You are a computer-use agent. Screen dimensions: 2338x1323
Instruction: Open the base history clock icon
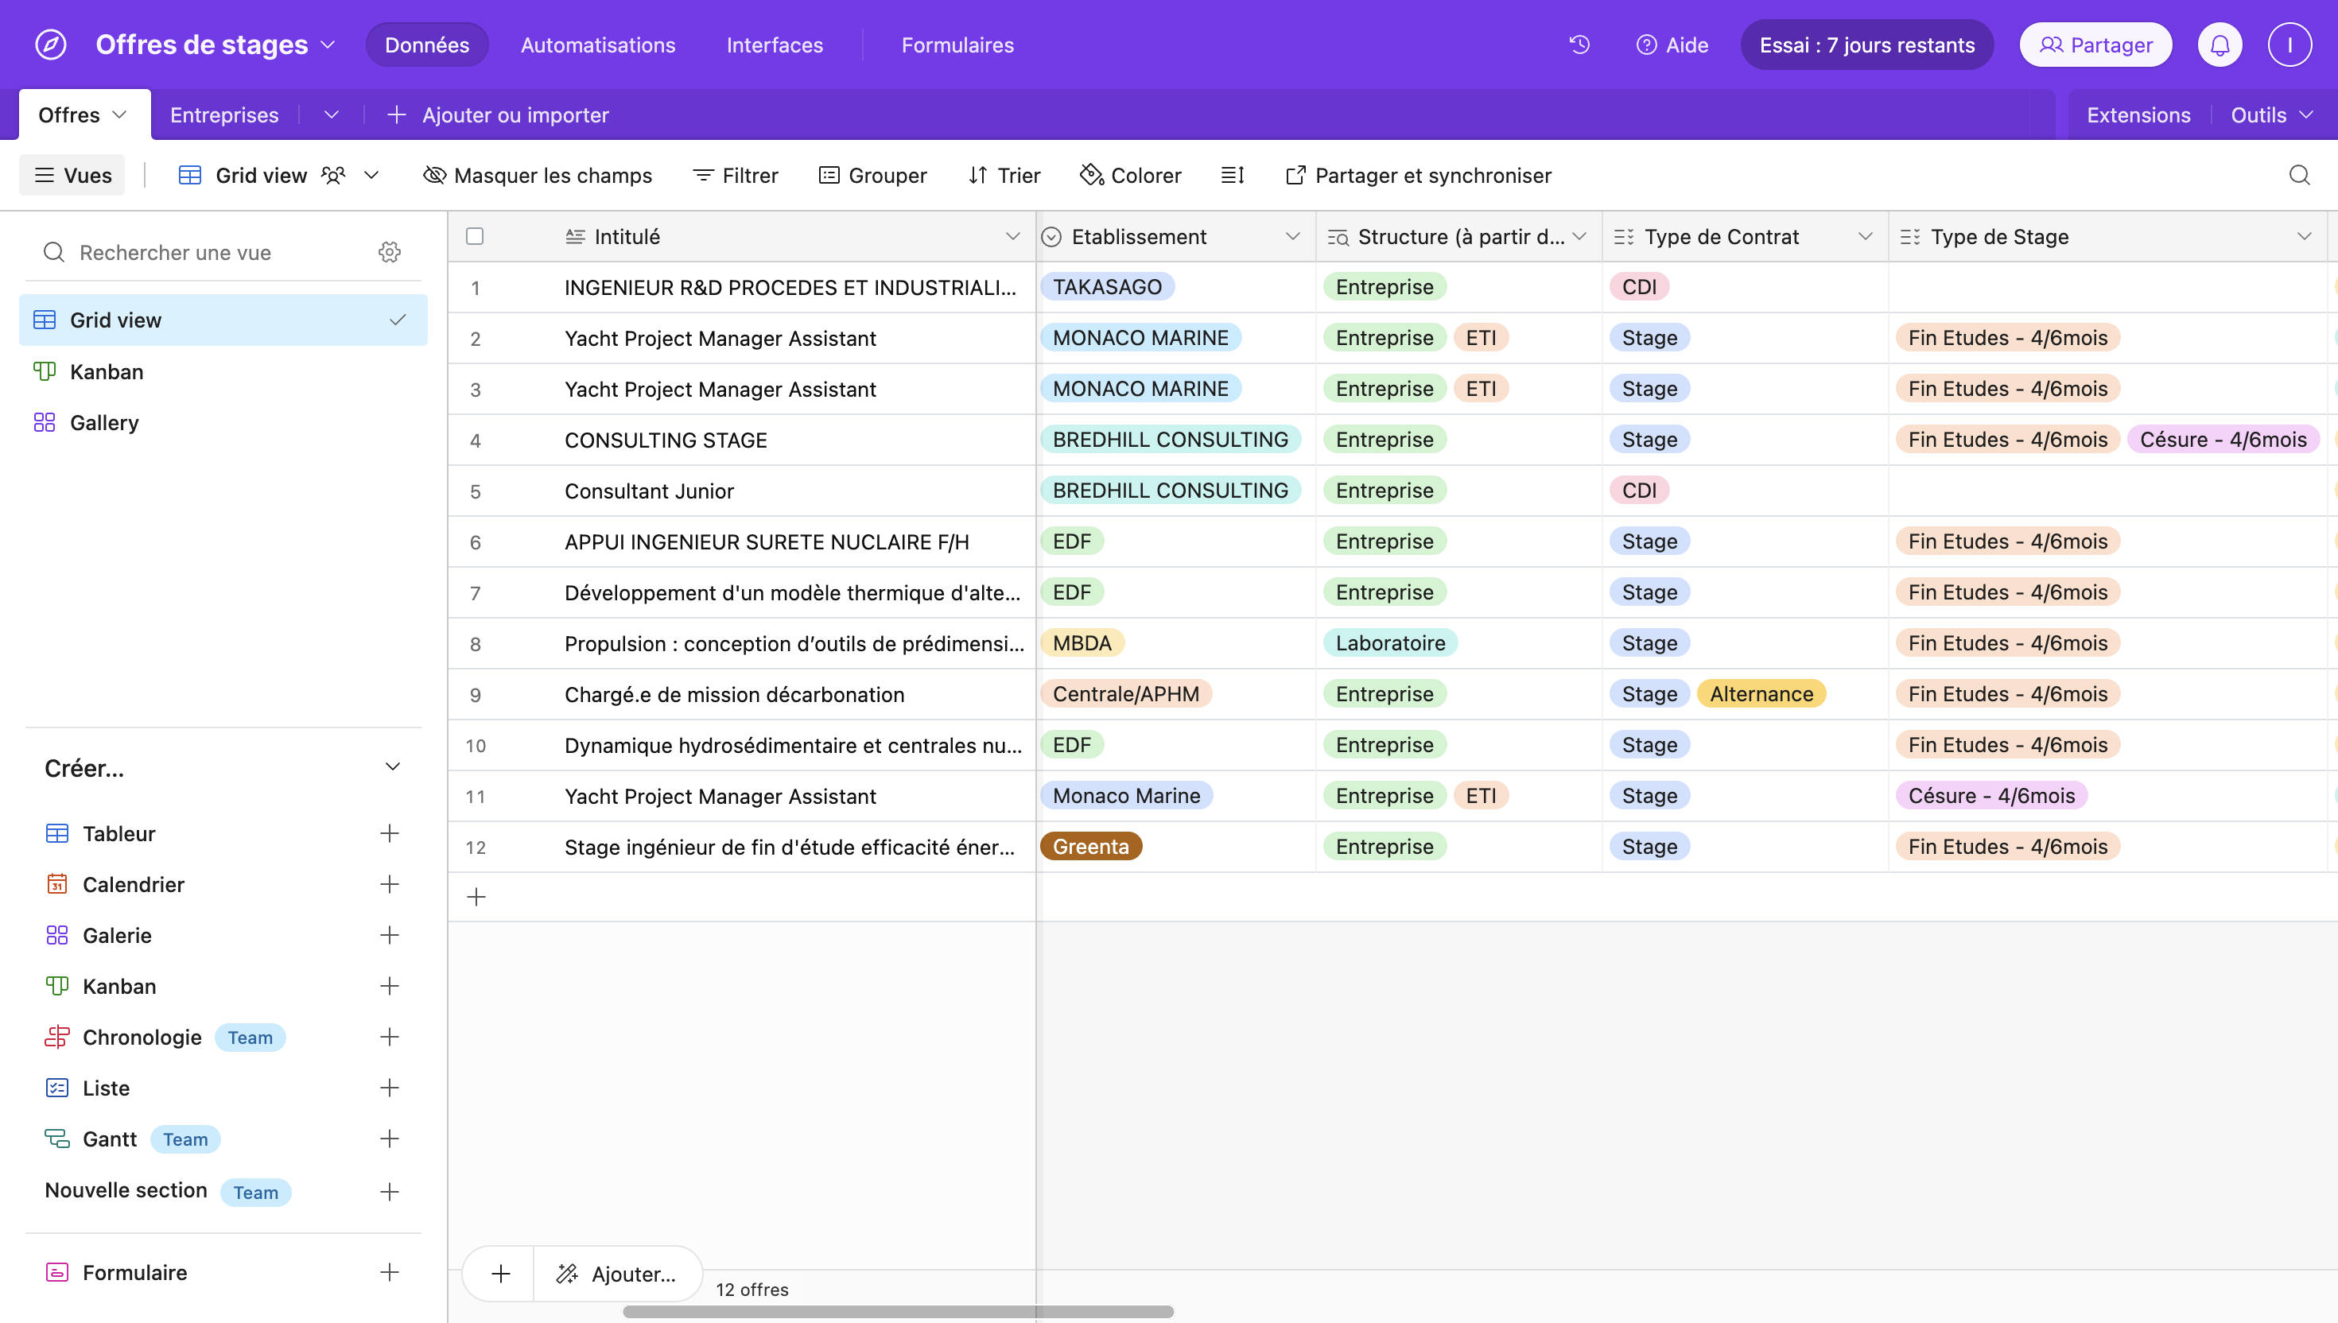coord(1579,45)
